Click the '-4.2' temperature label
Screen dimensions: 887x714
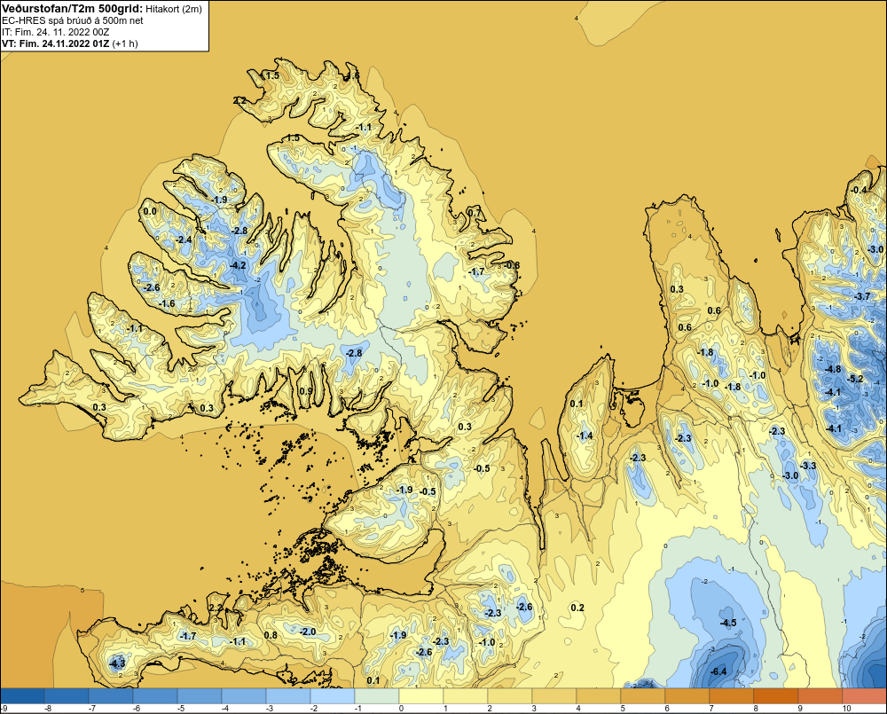(x=238, y=265)
